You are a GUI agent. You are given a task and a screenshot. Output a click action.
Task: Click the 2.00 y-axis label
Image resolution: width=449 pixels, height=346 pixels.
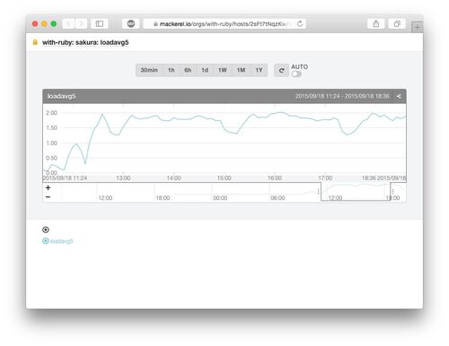[x=51, y=113]
